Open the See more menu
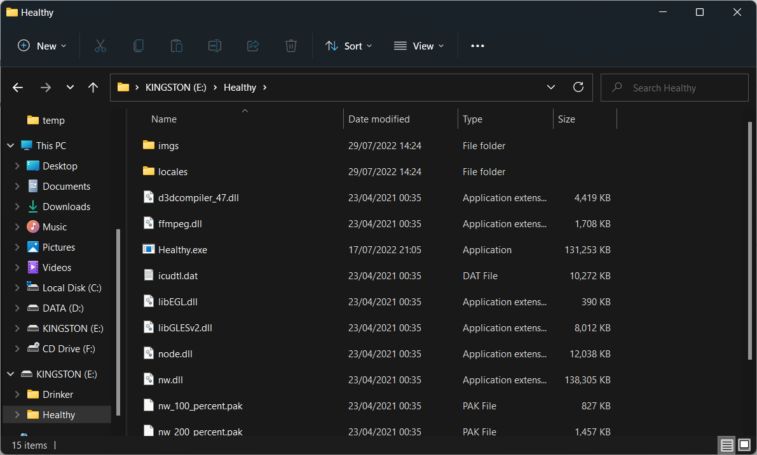 477,45
